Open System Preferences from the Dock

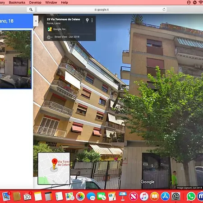(x=176, y=196)
